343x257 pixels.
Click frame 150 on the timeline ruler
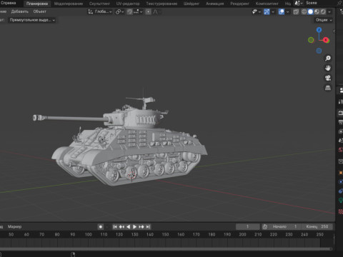165,234
